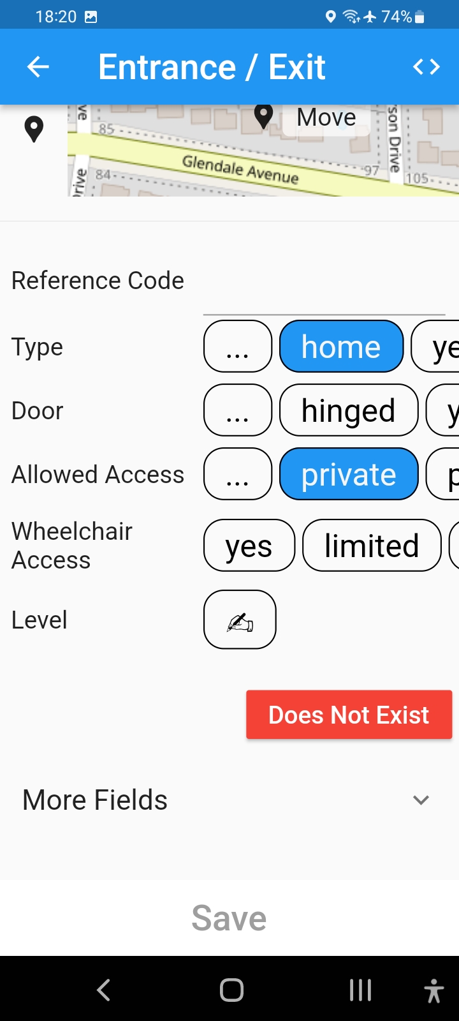Deselect the "home" entrance type chip
This screenshot has height=1021, width=459.
341,346
